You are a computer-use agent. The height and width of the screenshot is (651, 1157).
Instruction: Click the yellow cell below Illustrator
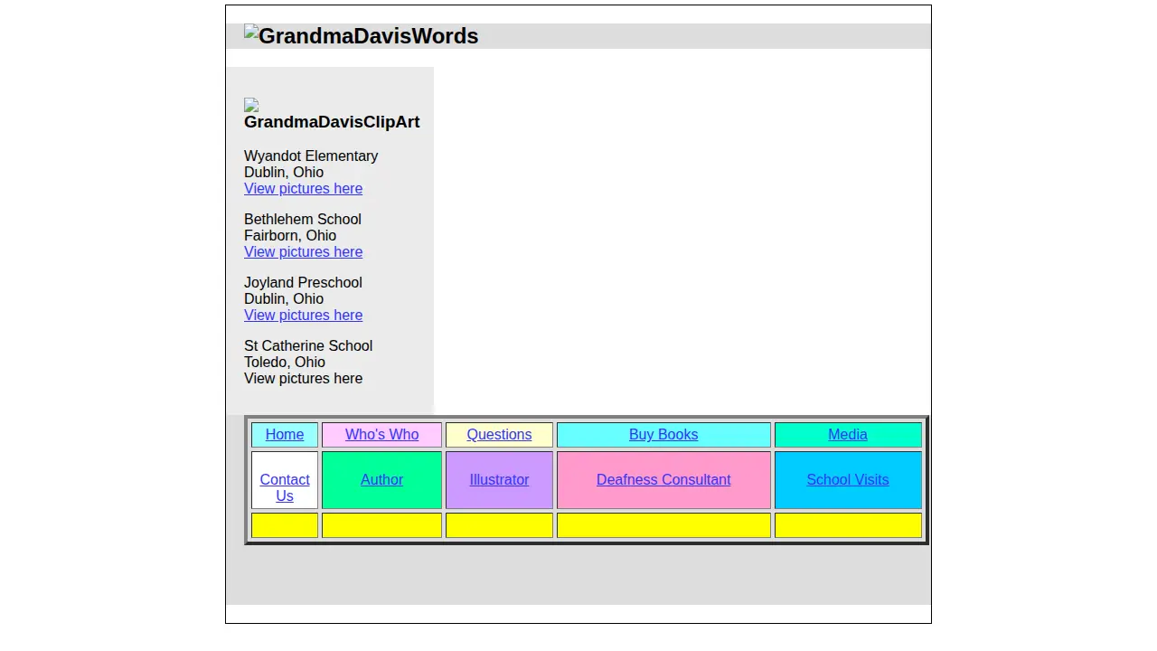499,525
